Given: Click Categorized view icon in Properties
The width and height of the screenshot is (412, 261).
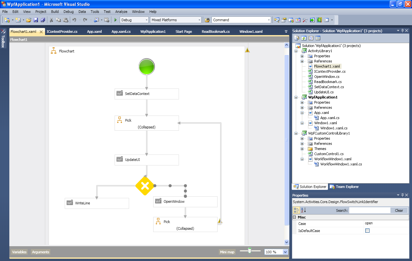Looking at the screenshot, I should point(296,210).
